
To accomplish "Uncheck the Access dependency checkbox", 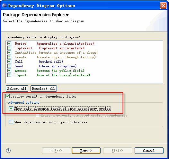I will [9, 70].
